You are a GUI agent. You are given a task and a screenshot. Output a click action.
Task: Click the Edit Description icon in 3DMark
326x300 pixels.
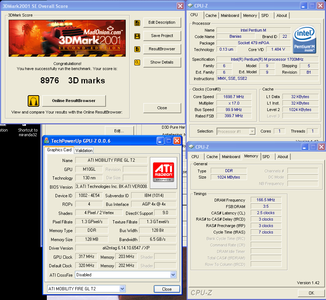[x=137, y=23]
